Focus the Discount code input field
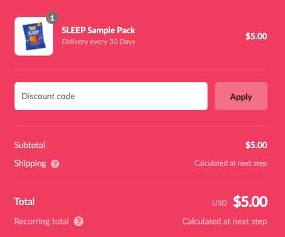 pyautogui.click(x=111, y=96)
